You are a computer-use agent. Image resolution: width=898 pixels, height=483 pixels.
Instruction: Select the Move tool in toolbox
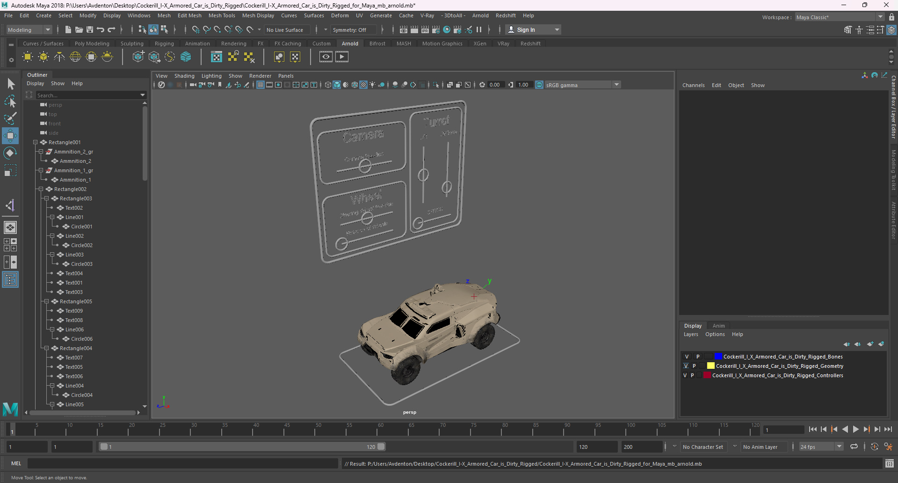click(x=10, y=136)
